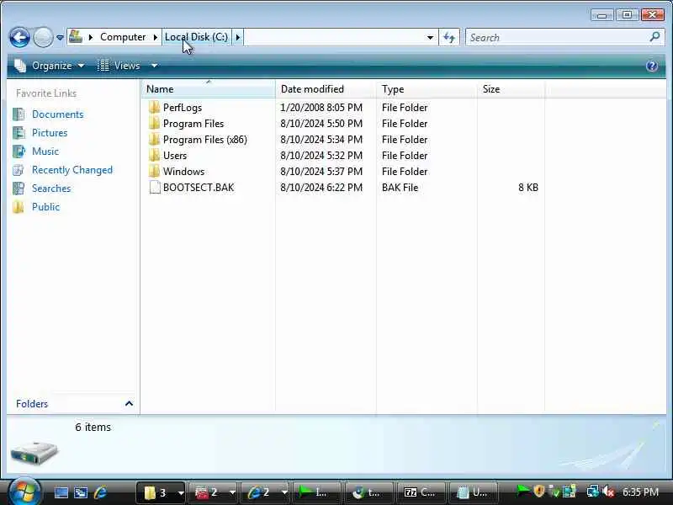
Task: Open the Documents favorite link
Action: [57, 114]
